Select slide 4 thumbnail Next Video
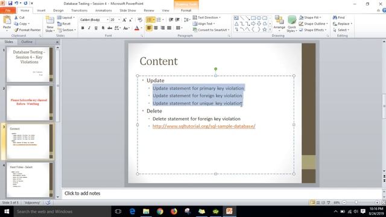The image size is (386, 217). click(30, 180)
